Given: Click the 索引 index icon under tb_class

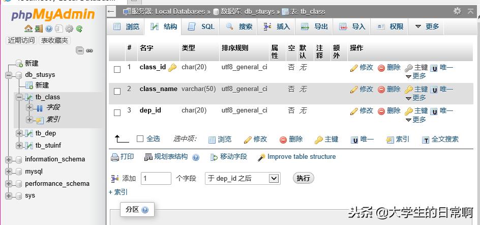Looking at the screenshot, I should [x=40, y=120].
